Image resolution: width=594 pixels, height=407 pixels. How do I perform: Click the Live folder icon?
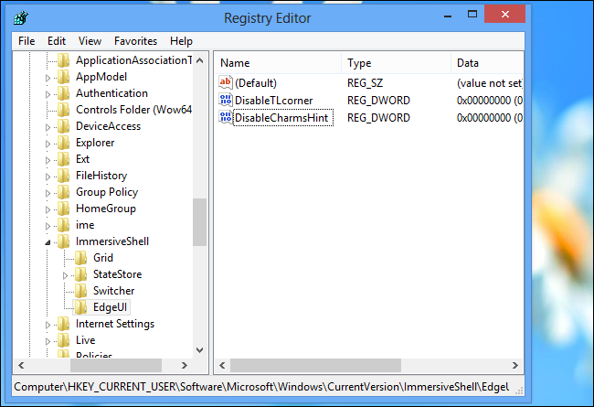(64, 340)
